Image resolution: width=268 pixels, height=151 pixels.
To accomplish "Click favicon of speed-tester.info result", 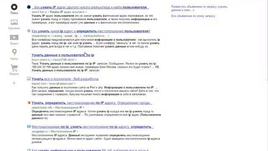I will tap(29, 103).
